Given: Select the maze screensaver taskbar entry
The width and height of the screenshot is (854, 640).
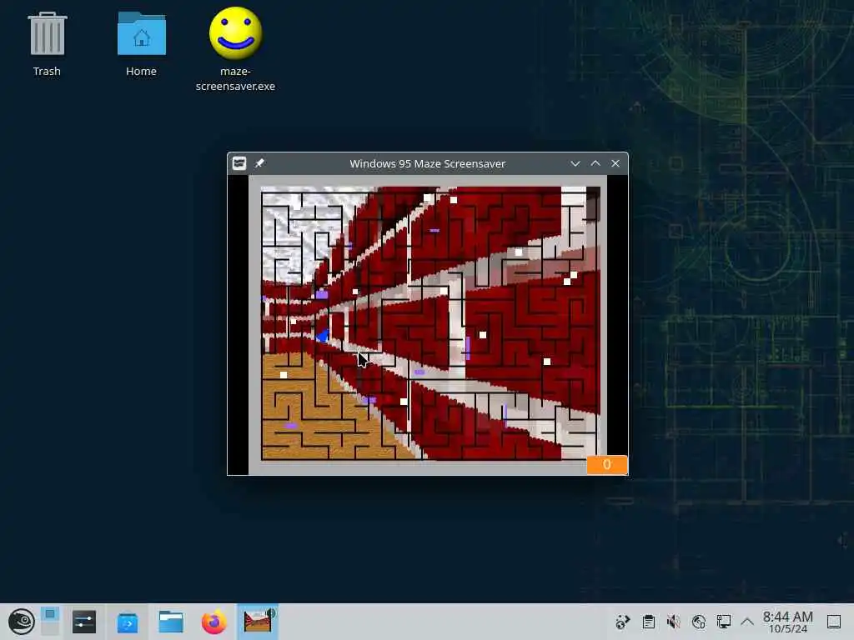Looking at the screenshot, I should coord(258,622).
